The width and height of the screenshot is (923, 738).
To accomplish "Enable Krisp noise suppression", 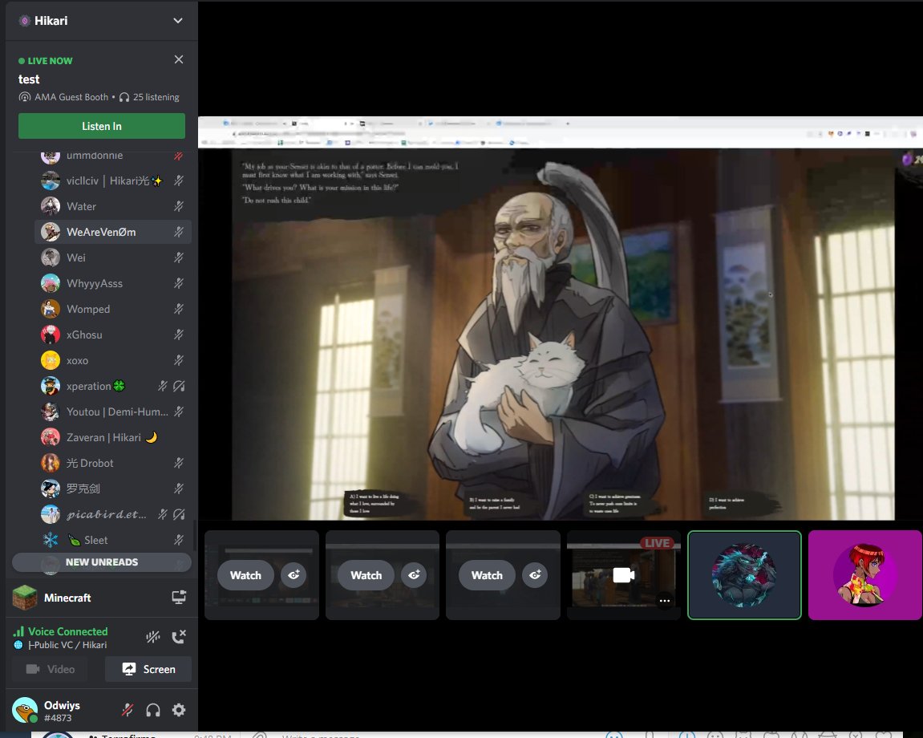I will 152,636.
